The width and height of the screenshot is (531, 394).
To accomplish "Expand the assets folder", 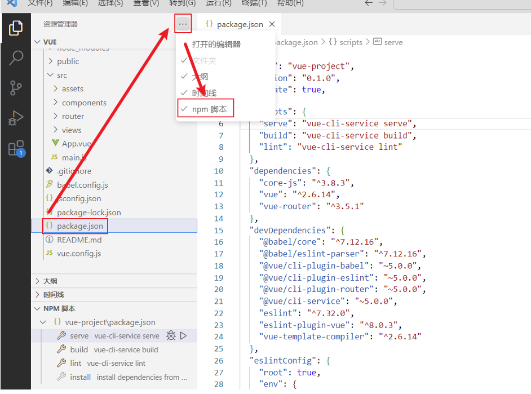I will 56,88.
